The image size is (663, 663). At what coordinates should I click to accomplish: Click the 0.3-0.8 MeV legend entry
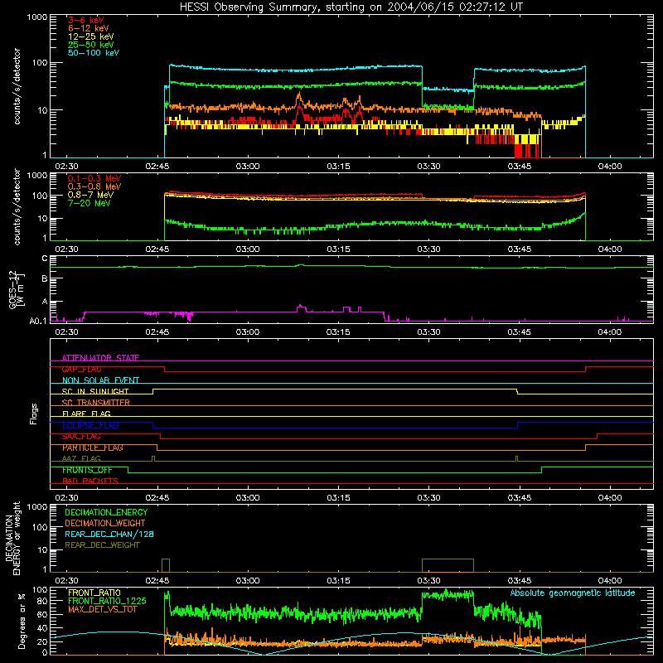pos(94,186)
